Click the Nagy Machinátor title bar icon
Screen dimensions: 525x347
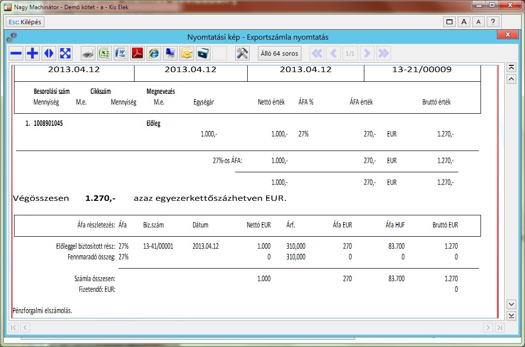tap(7, 7)
